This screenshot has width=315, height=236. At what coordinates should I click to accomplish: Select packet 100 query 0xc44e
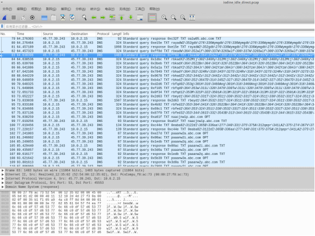[x=157, y=125]
